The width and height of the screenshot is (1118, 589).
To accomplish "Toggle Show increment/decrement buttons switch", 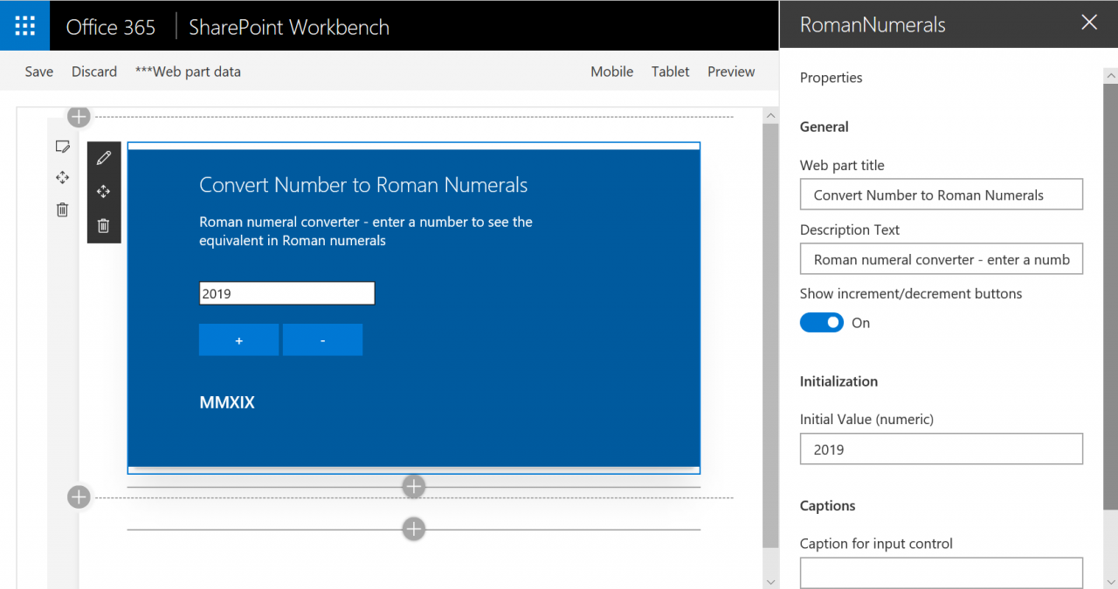I will point(822,323).
